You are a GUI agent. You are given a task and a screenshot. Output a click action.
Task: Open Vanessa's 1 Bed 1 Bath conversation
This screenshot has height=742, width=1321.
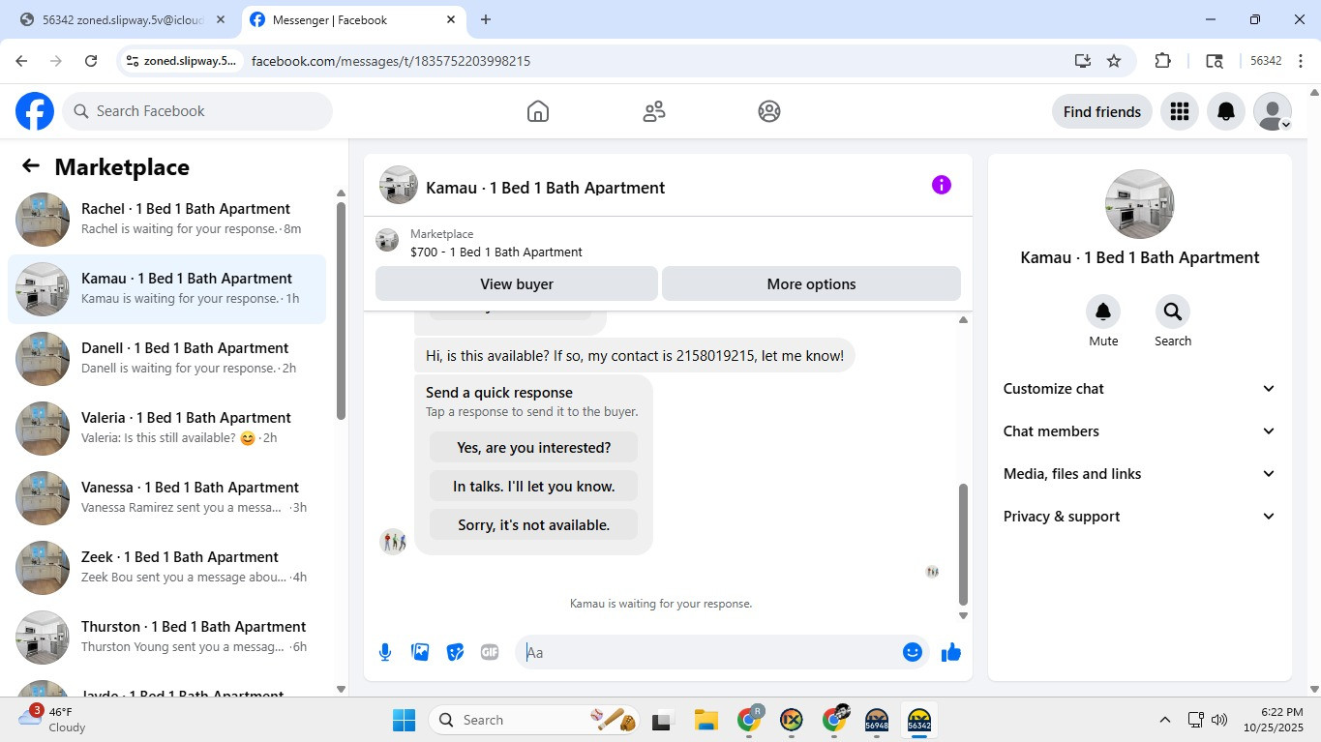(x=166, y=498)
